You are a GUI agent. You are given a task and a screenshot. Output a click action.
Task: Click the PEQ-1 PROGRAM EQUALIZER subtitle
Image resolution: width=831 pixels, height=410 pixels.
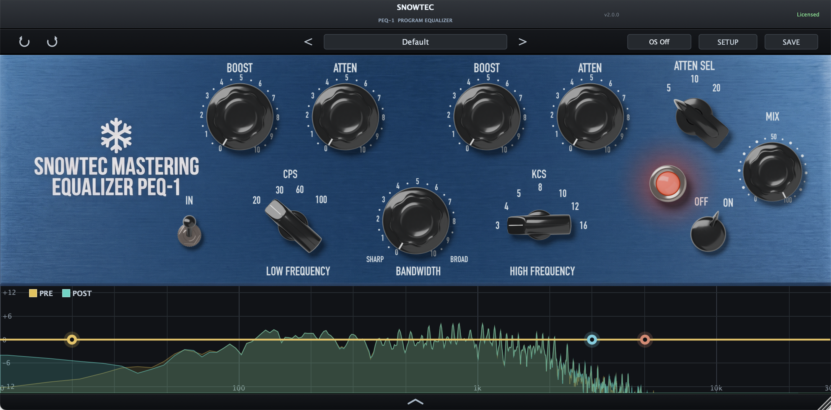coord(415,20)
